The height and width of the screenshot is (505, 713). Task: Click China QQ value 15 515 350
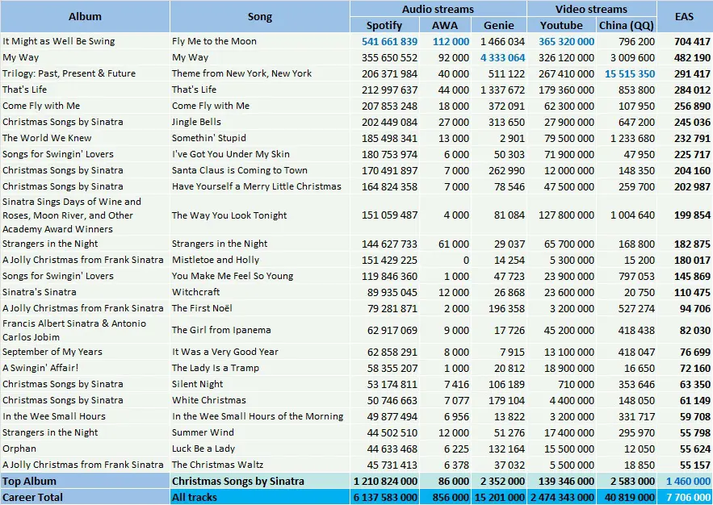(630, 74)
